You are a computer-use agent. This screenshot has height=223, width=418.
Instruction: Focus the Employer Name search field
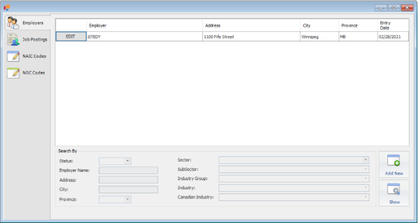pyautogui.click(x=128, y=170)
